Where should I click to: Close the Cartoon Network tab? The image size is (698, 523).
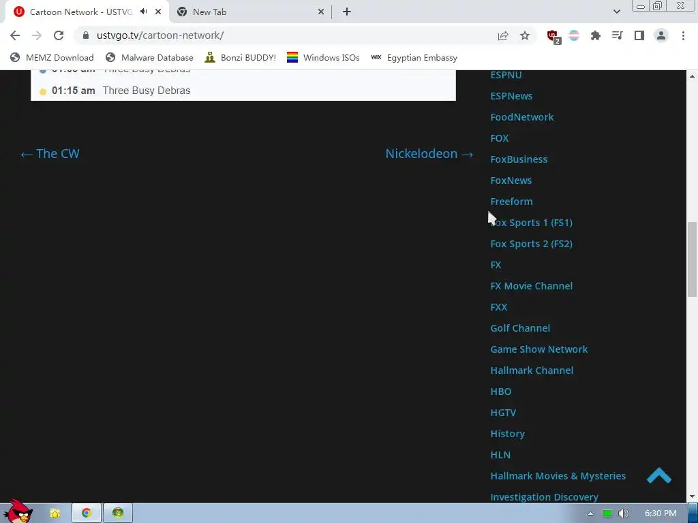pos(158,12)
